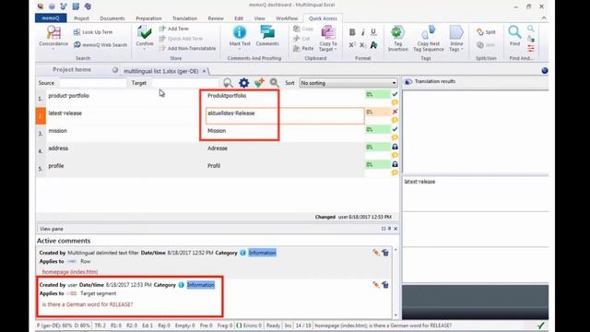Edit the filter-created homepage comment
The width and height of the screenshot is (590, 332).
pyautogui.click(x=376, y=253)
